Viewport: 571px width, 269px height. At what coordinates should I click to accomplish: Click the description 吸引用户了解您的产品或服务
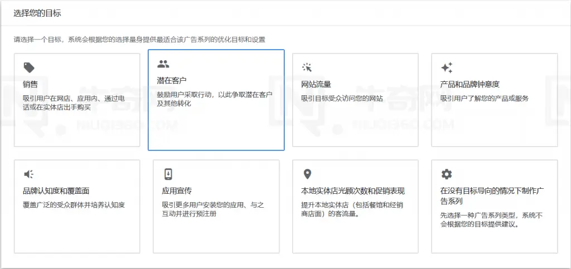coord(485,99)
